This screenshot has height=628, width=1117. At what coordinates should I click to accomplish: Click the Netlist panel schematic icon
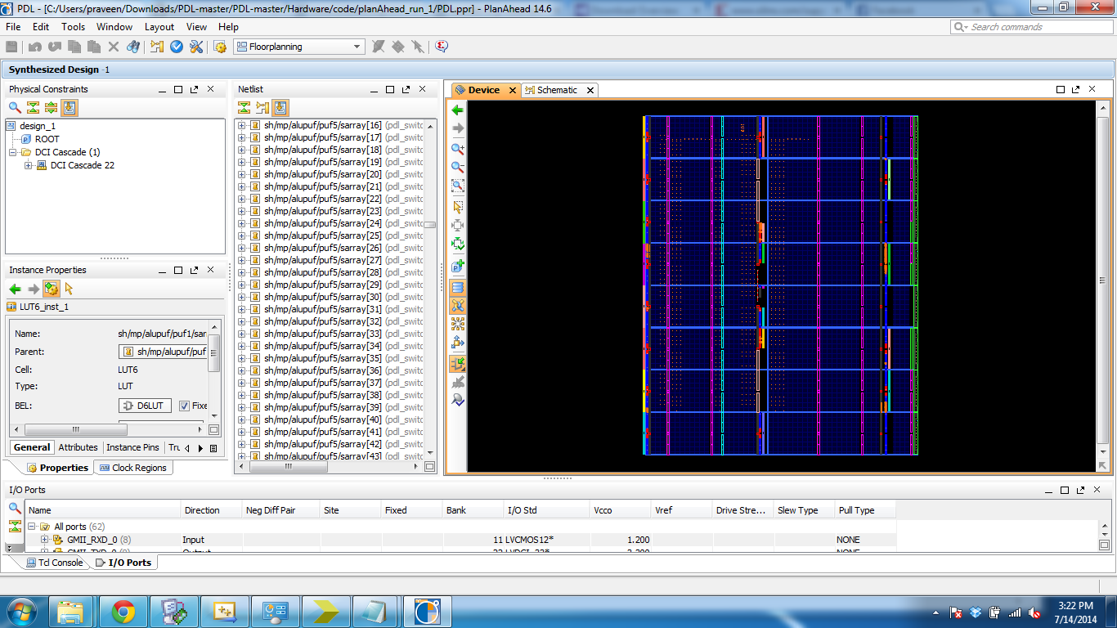coord(262,107)
